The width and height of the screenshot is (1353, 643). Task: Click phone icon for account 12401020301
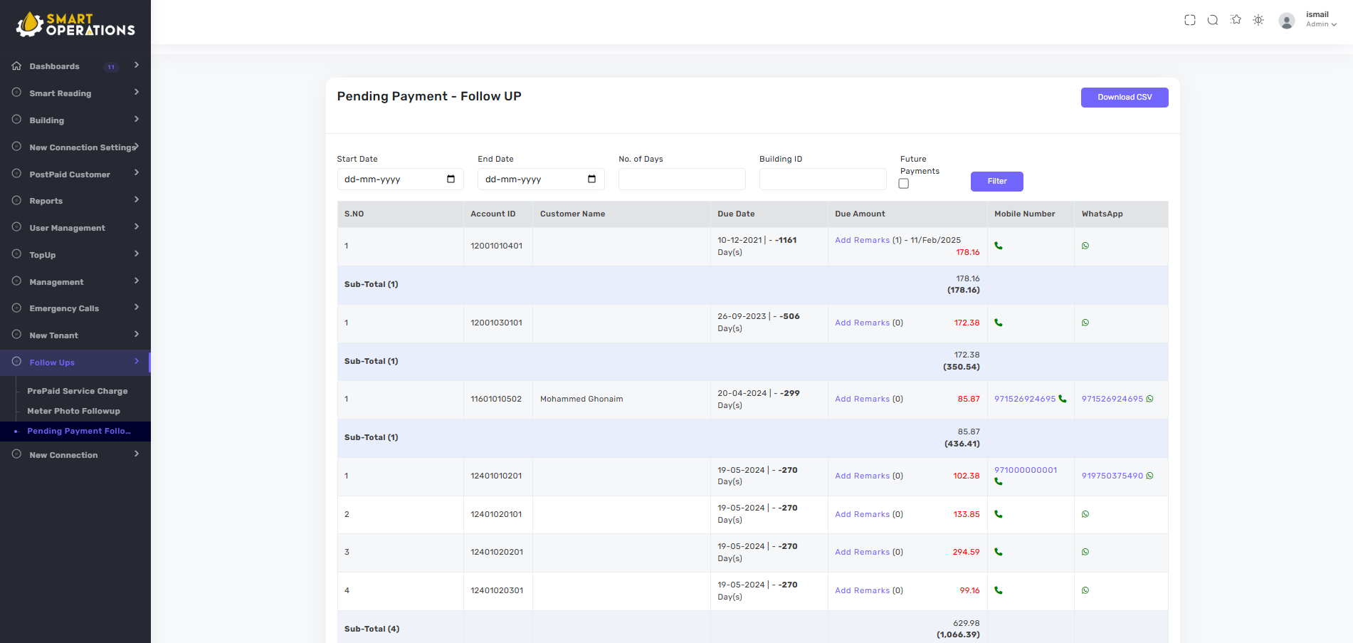coord(999,590)
